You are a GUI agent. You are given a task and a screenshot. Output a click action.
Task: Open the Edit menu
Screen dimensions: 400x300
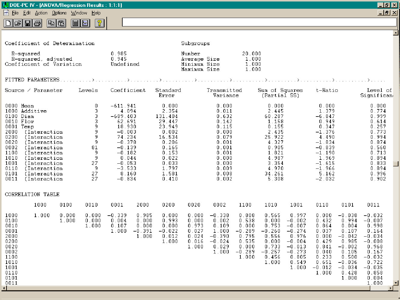coord(27,13)
